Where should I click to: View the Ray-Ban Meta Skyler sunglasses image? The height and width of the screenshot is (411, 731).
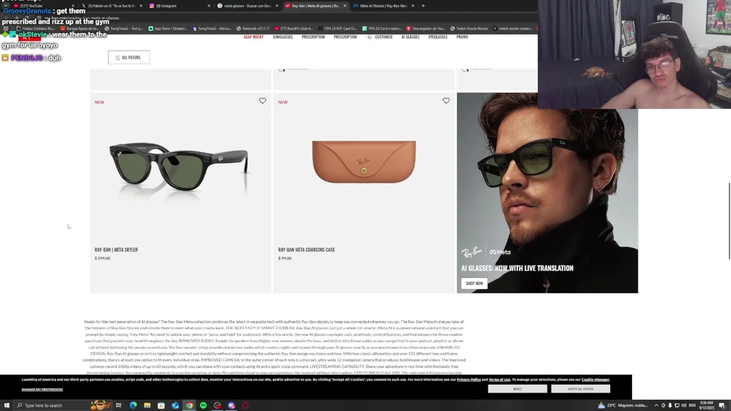click(x=179, y=167)
